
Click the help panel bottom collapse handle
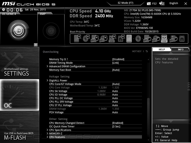pyautogui.click(x=171, y=121)
